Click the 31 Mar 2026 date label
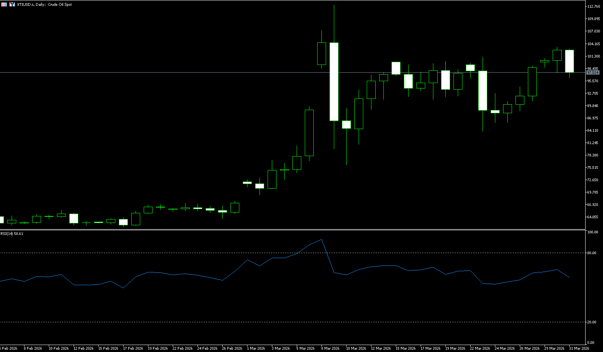 [579, 349]
